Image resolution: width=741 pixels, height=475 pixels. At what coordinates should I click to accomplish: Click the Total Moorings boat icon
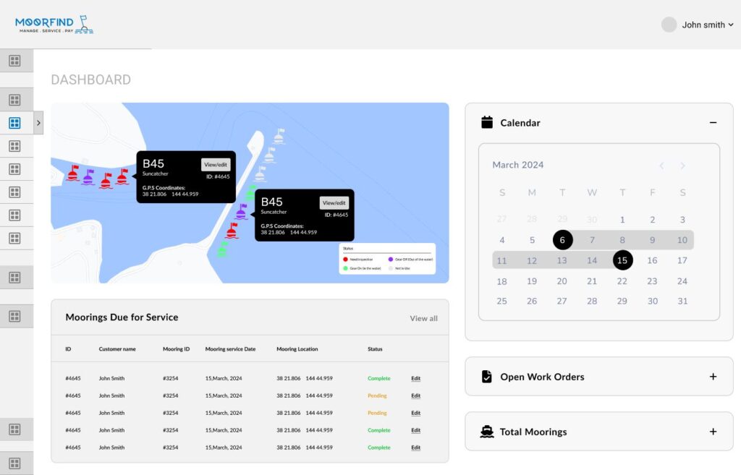tap(487, 432)
